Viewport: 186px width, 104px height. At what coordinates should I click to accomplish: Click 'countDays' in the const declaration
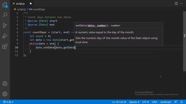40,32
